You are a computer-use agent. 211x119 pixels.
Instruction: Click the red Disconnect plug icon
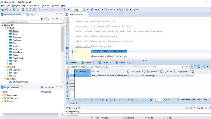coord(18,10)
